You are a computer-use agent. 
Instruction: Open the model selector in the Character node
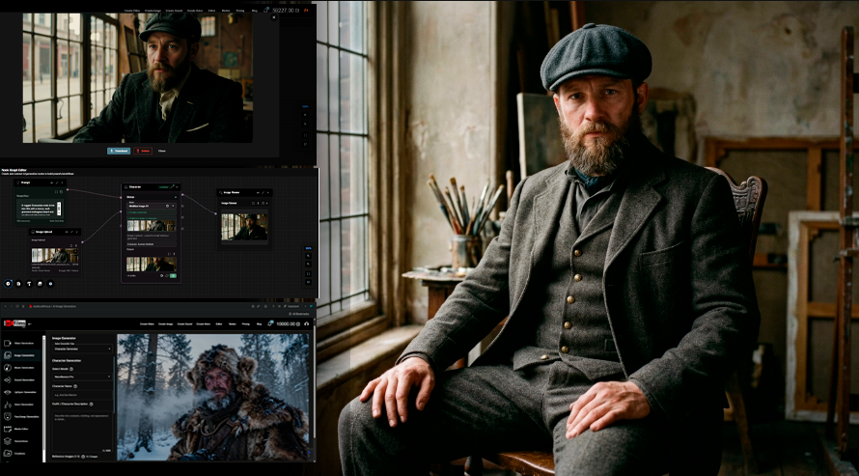coord(152,206)
